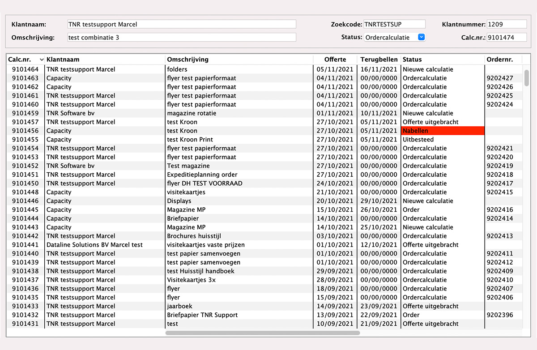This screenshot has width=537, height=350.
Task: Click Terugbellen date 10/11/2021
Action: coord(379,113)
